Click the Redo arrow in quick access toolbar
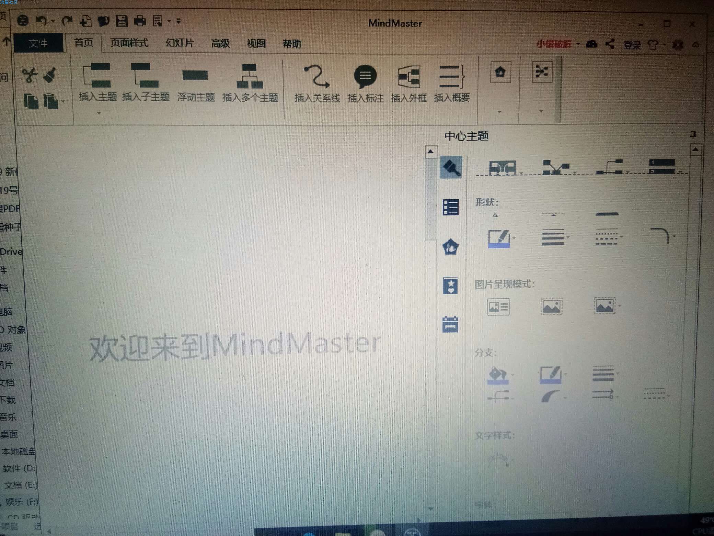This screenshot has height=536, width=714. [x=67, y=21]
